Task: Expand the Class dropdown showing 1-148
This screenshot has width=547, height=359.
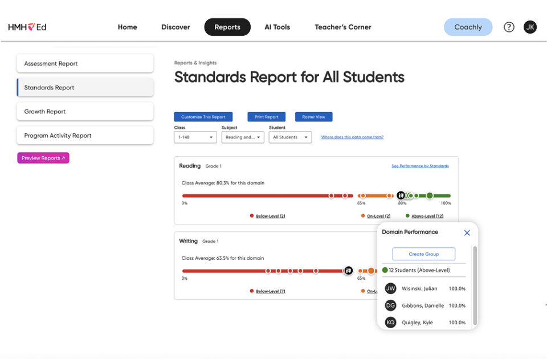Action: [x=195, y=137]
